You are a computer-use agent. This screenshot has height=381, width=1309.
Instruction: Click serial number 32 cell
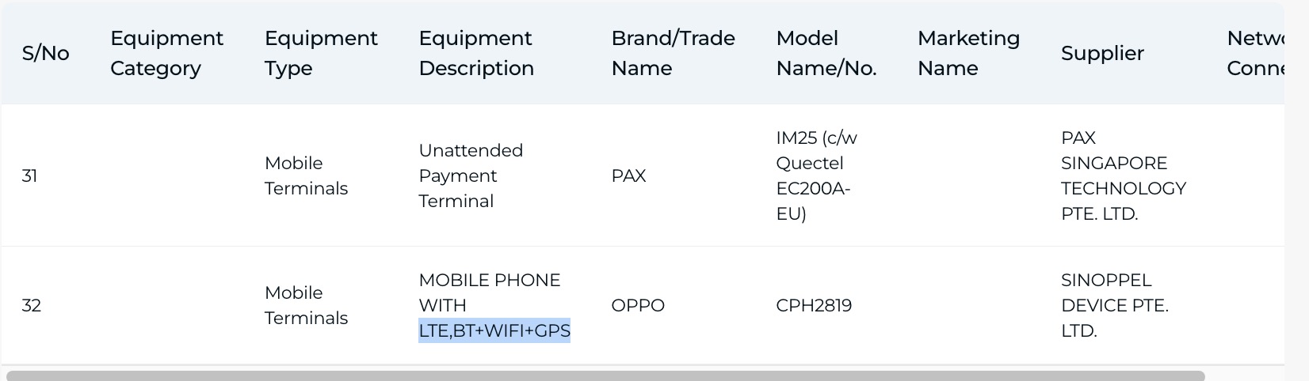31,305
